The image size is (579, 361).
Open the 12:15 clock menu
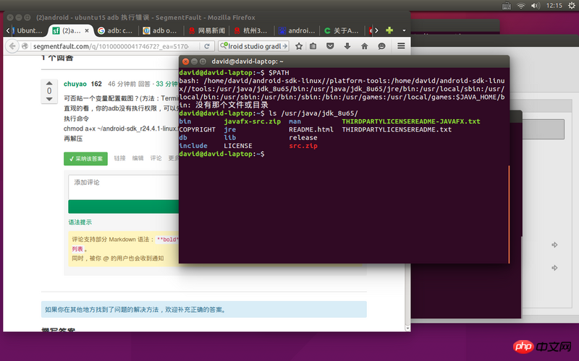coord(554,6)
